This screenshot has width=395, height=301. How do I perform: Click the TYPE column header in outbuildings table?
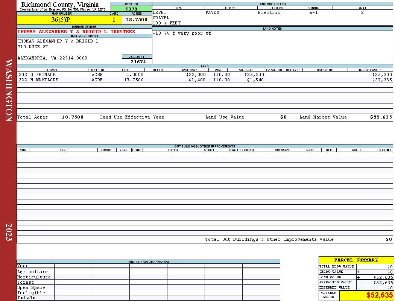click(x=64, y=150)
